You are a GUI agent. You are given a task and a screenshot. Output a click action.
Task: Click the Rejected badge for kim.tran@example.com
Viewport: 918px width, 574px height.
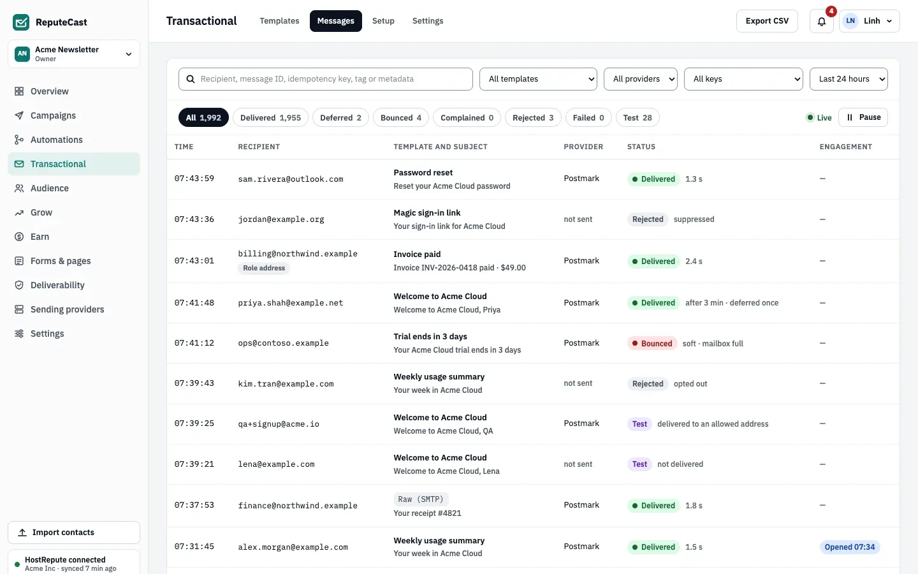coord(648,384)
